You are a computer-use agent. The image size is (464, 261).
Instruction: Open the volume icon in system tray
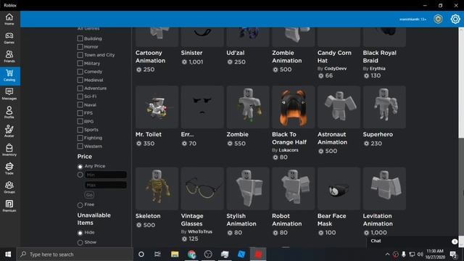[x=420, y=254]
